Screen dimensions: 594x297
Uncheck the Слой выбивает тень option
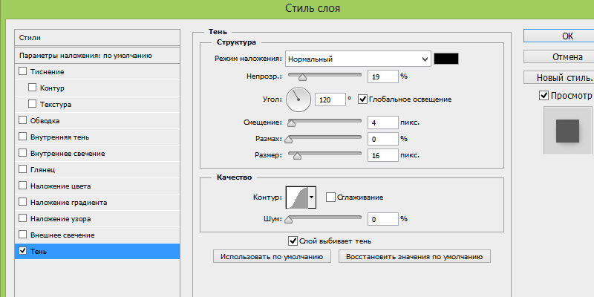click(293, 241)
